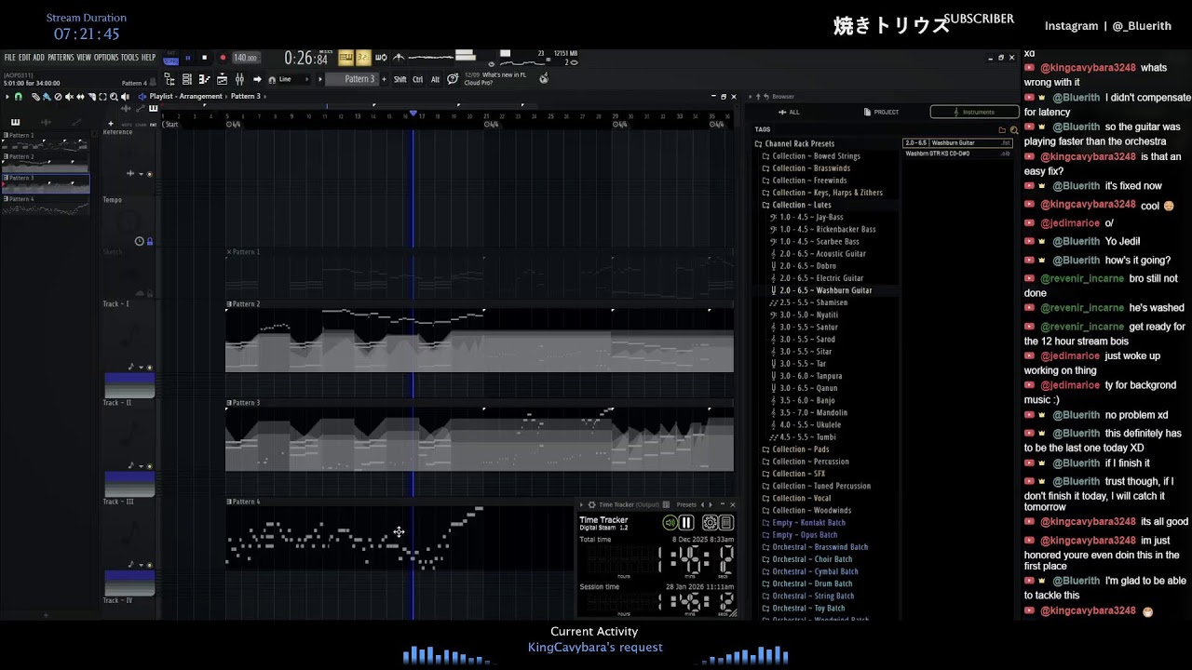Select Washbrn GTR KS C0-D#0 file

tap(957, 154)
